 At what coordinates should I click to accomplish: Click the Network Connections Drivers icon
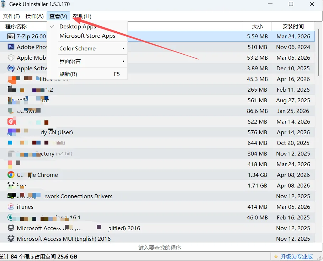pyautogui.click(x=11, y=196)
